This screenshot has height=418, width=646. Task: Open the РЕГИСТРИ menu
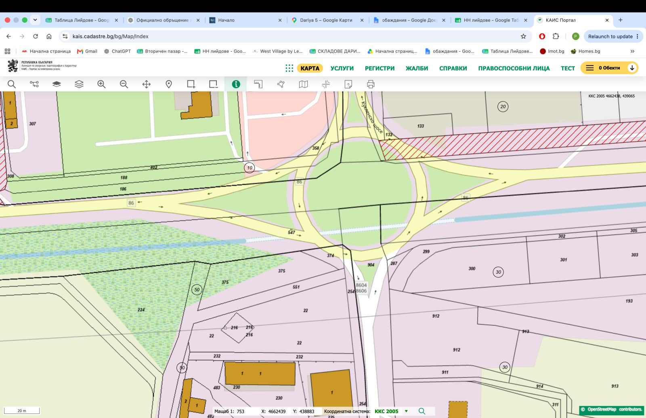click(380, 68)
